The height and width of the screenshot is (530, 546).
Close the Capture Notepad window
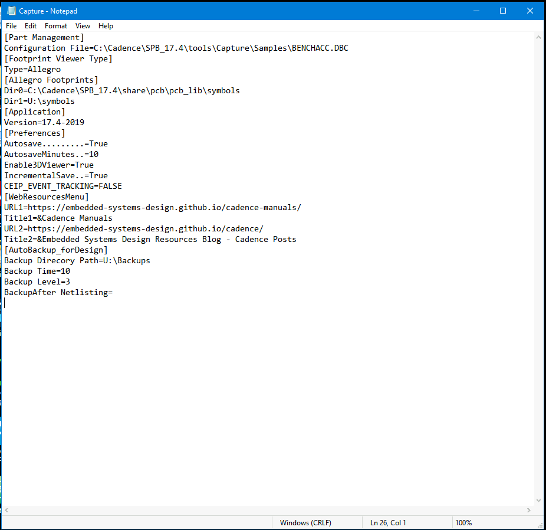point(529,11)
